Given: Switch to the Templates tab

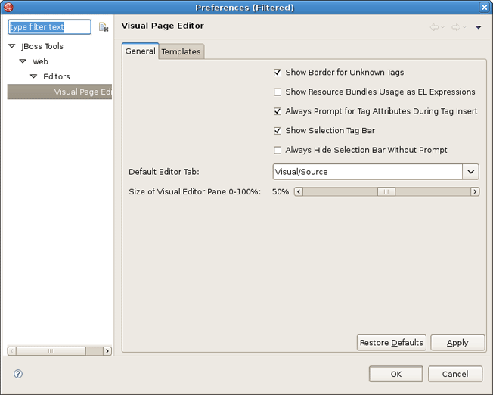Looking at the screenshot, I should pos(181,51).
